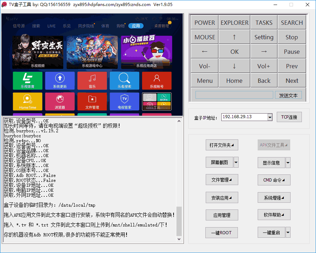Click the 一键ROOT button
The width and height of the screenshot is (316, 253).
[222, 232]
